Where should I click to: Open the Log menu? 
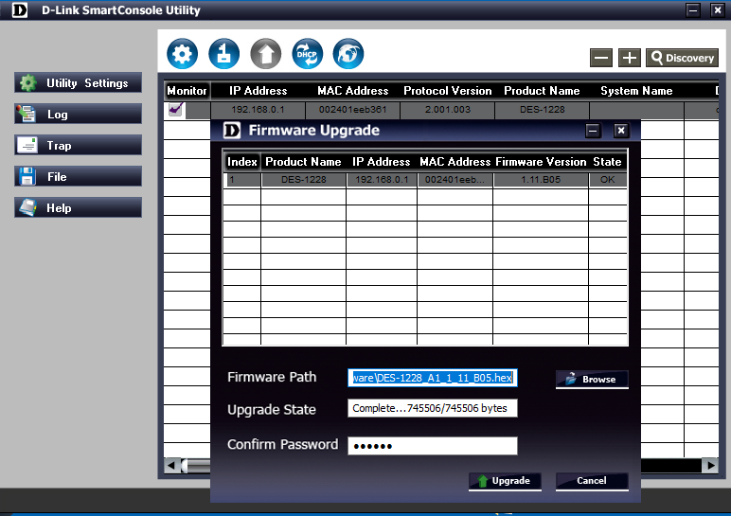click(x=78, y=115)
